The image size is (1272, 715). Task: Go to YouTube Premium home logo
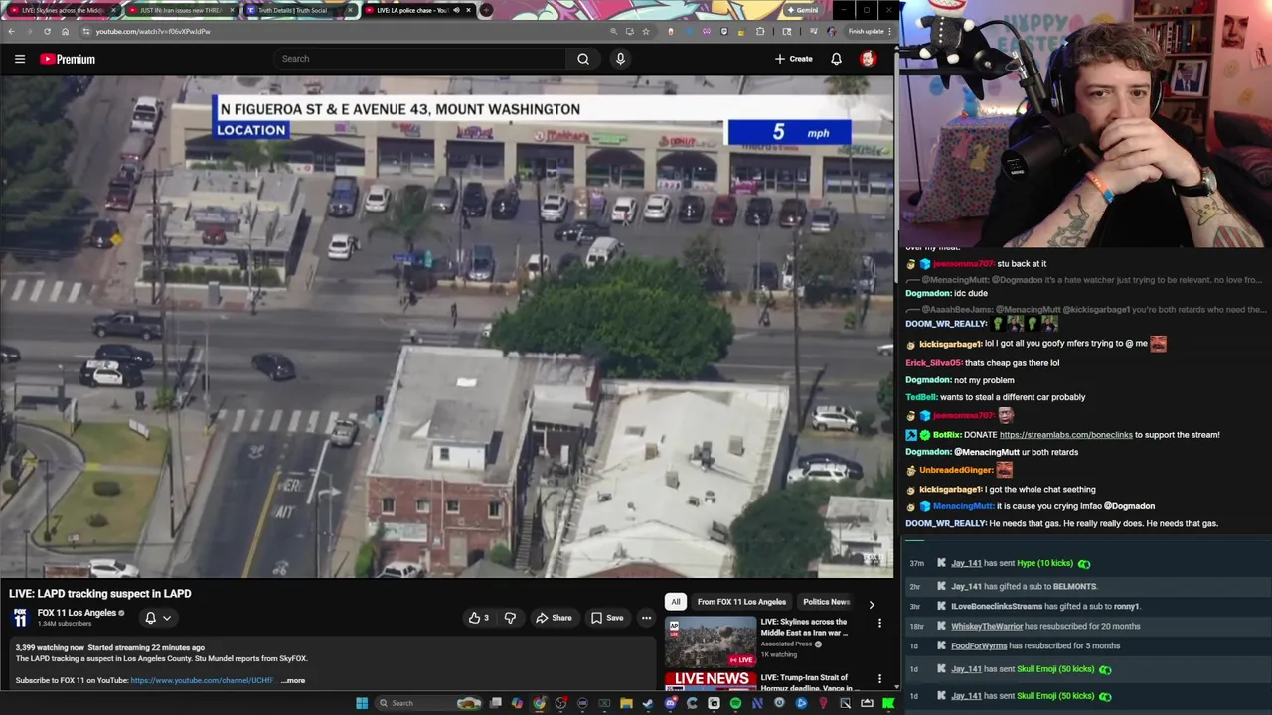pyautogui.click(x=68, y=59)
